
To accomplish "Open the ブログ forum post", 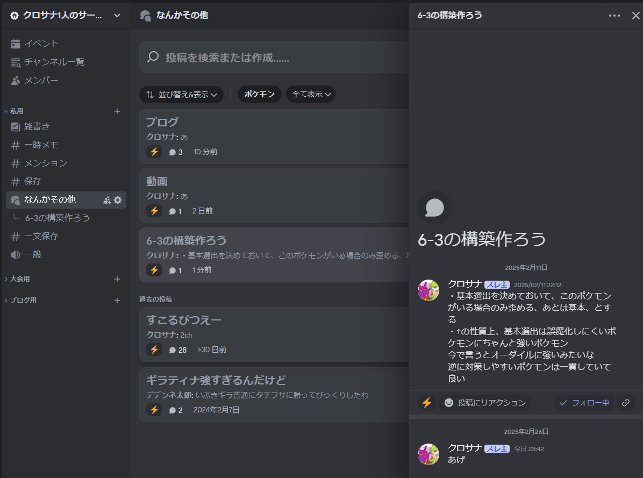I will (274, 137).
